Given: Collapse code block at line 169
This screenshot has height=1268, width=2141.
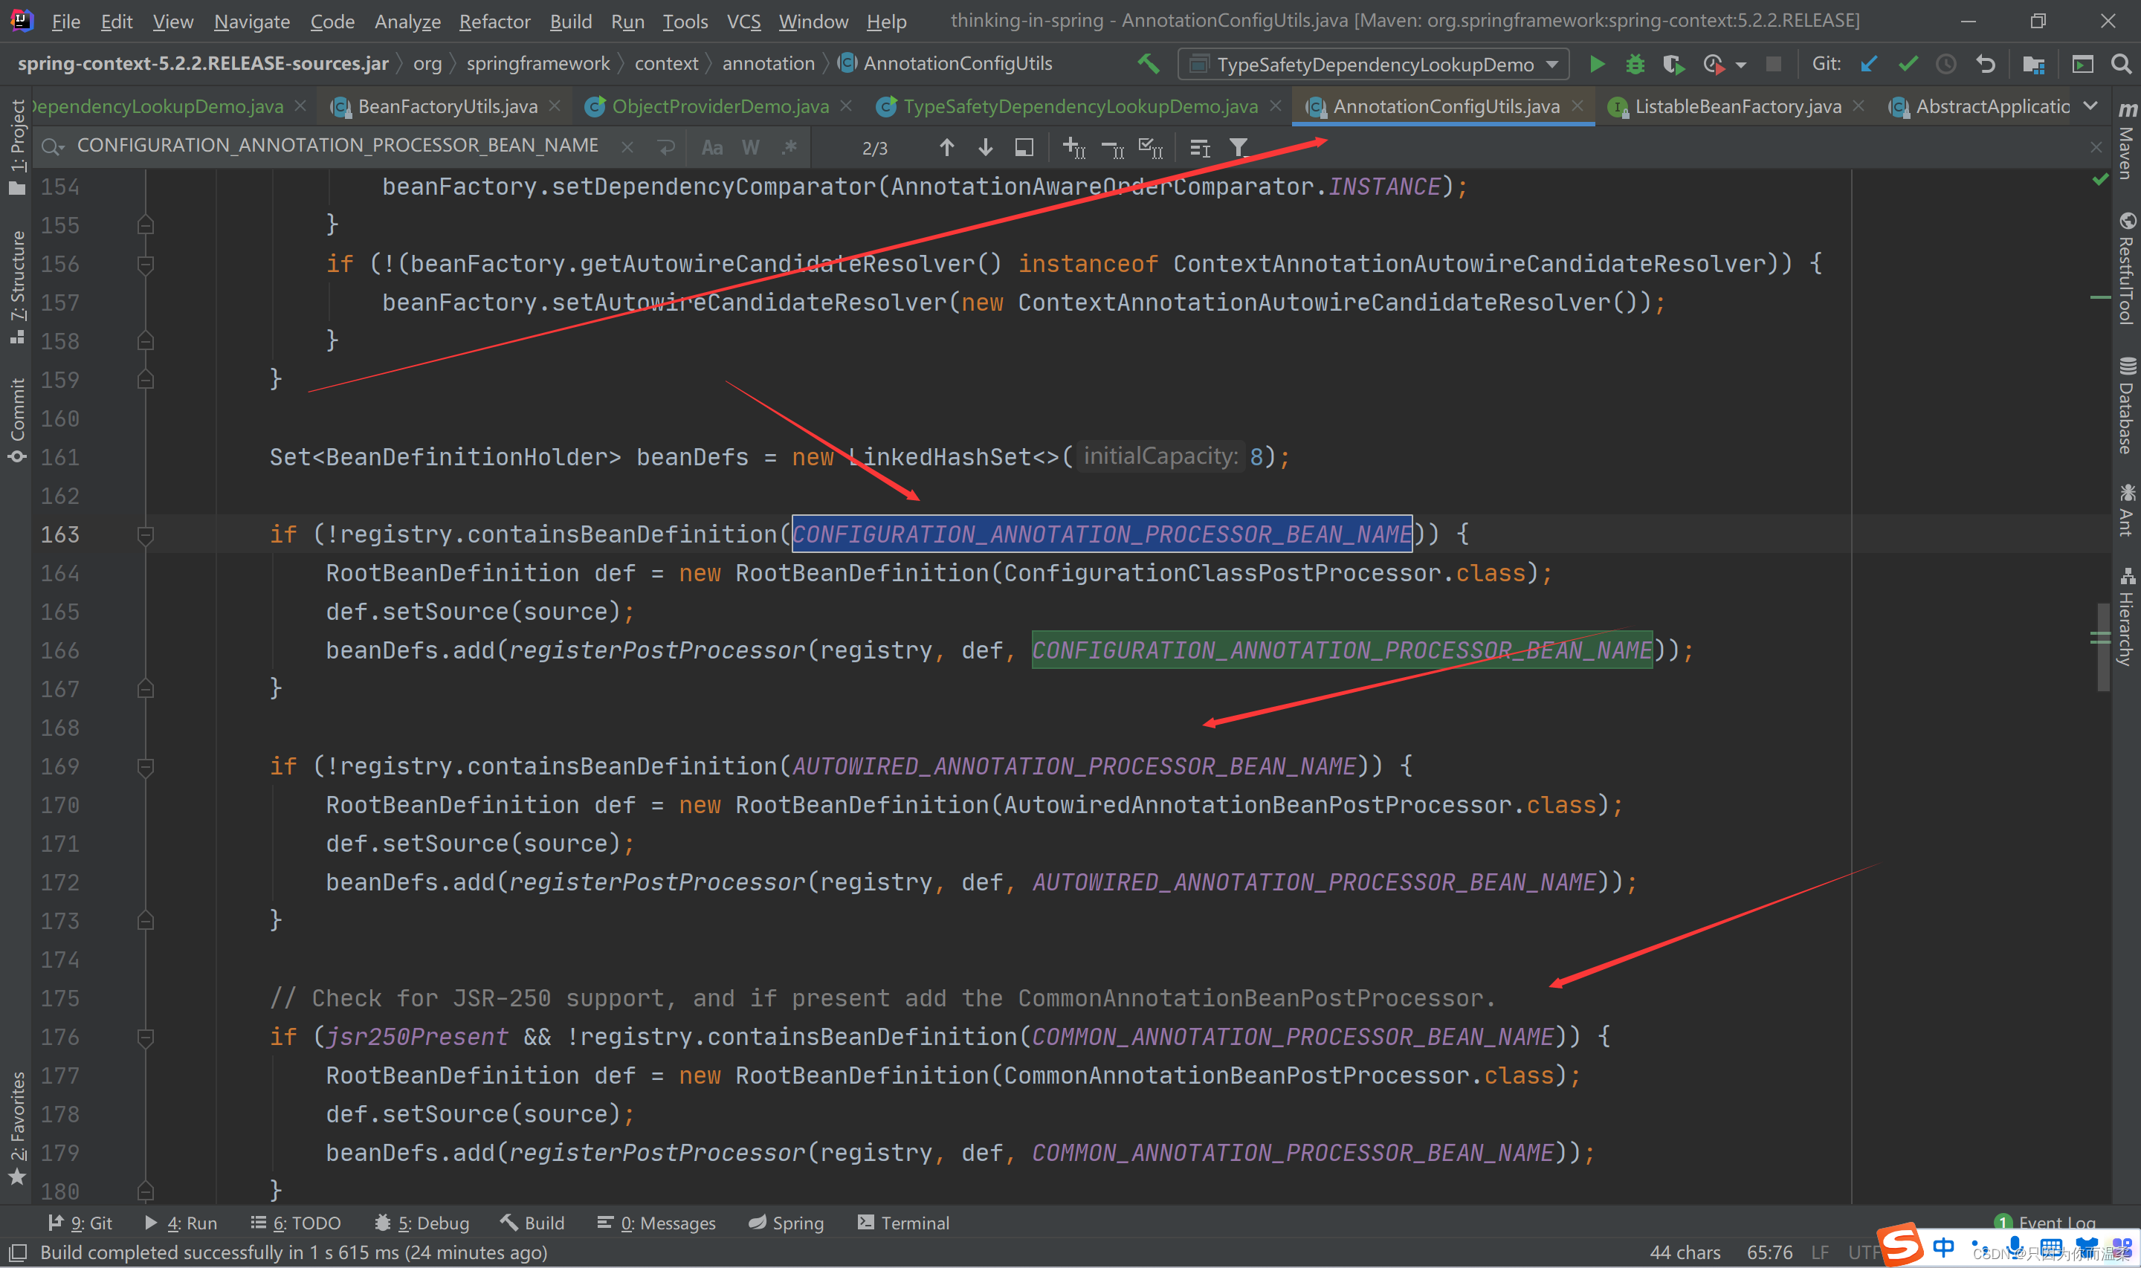Looking at the screenshot, I should tap(145, 767).
